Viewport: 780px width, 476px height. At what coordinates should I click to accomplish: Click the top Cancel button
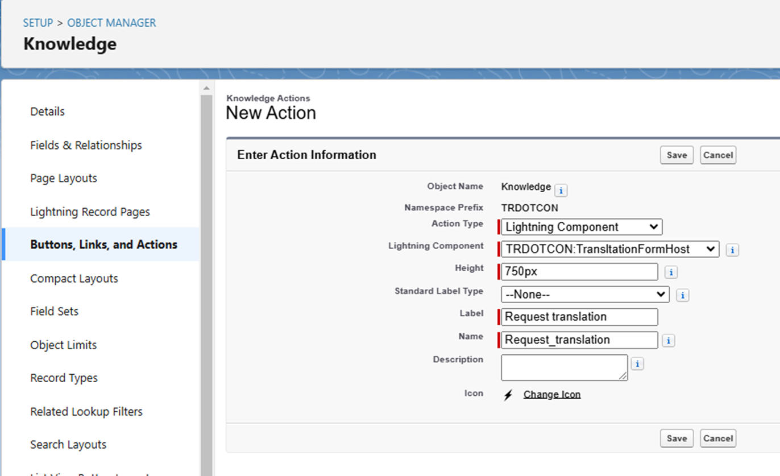(718, 155)
